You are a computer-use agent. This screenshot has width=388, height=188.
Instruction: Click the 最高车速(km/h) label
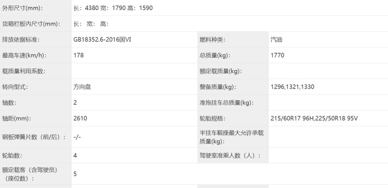[24, 56]
